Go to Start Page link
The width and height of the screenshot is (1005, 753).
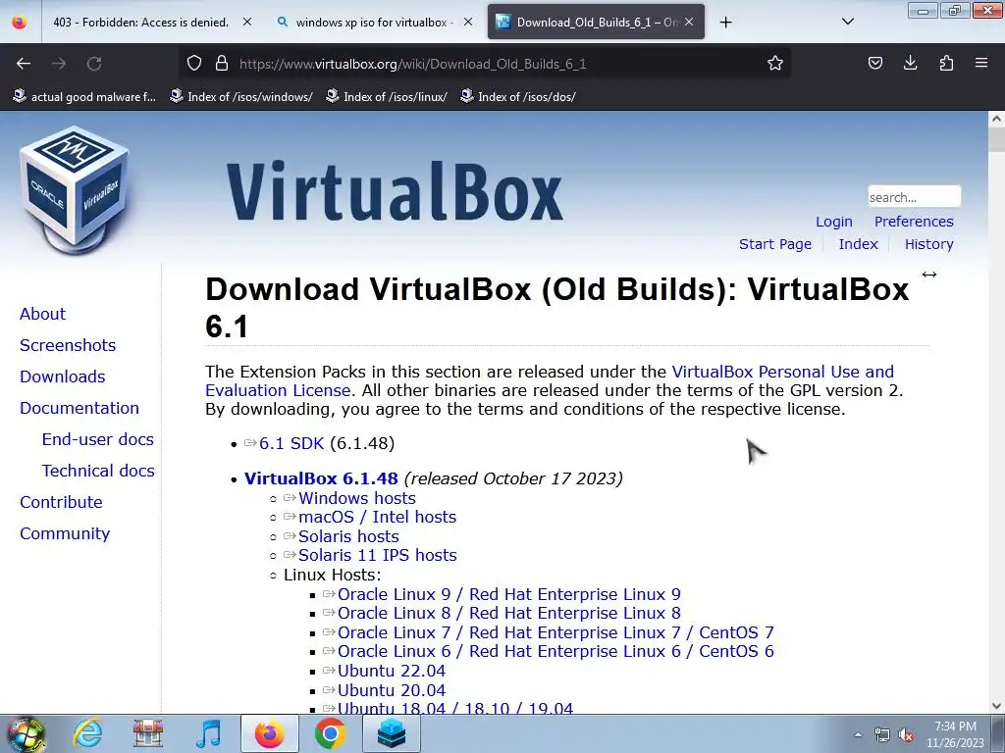pos(775,244)
